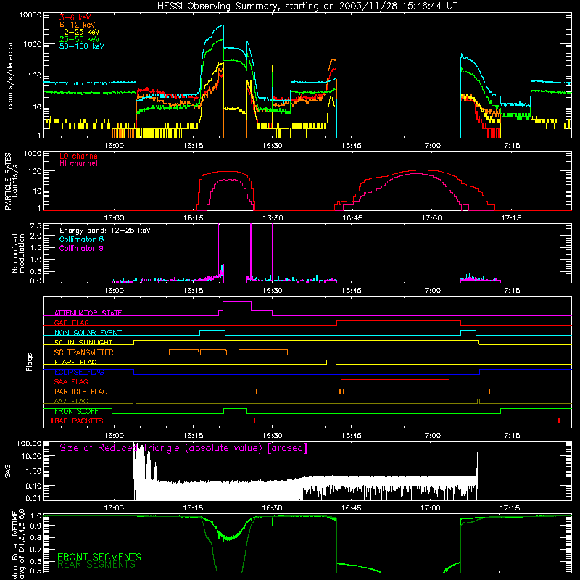This screenshot has height=580, width=580.
Task: Click the FRONTS_OFF flag label
Action: pos(76,411)
